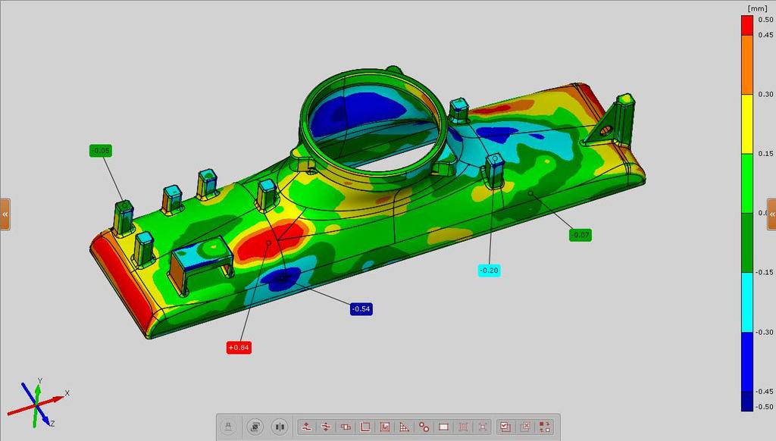
Task: Select the section deviation two-arrow tool
Action: [x=326, y=426]
